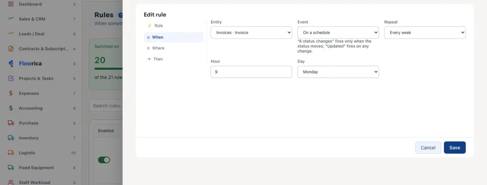Click the filter lines icon of Where step

[148, 48]
